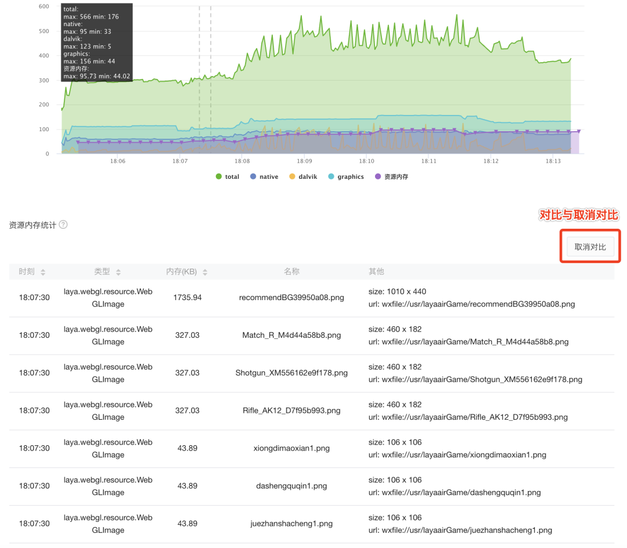Image resolution: width=627 pixels, height=548 pixels.
Task: Sort table by 类型 column arrows
Action: click(x=118, y=272)
